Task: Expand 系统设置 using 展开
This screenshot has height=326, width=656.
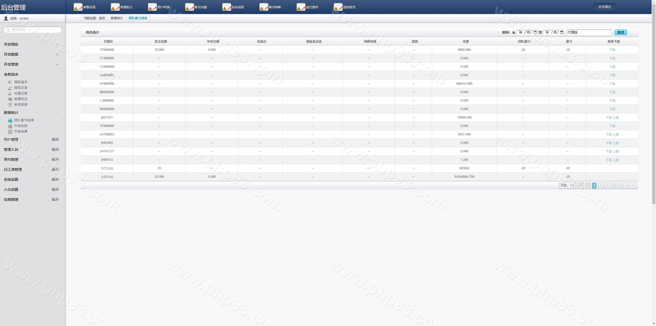Action: click(x=55, y=180)
